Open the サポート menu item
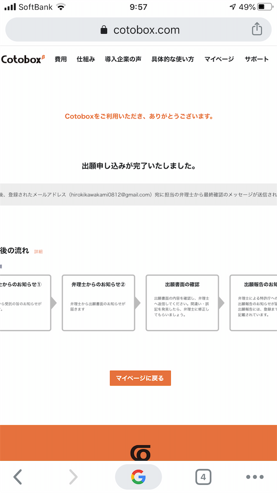The width and height of the screenshot is (277, 493). (257, 59)
